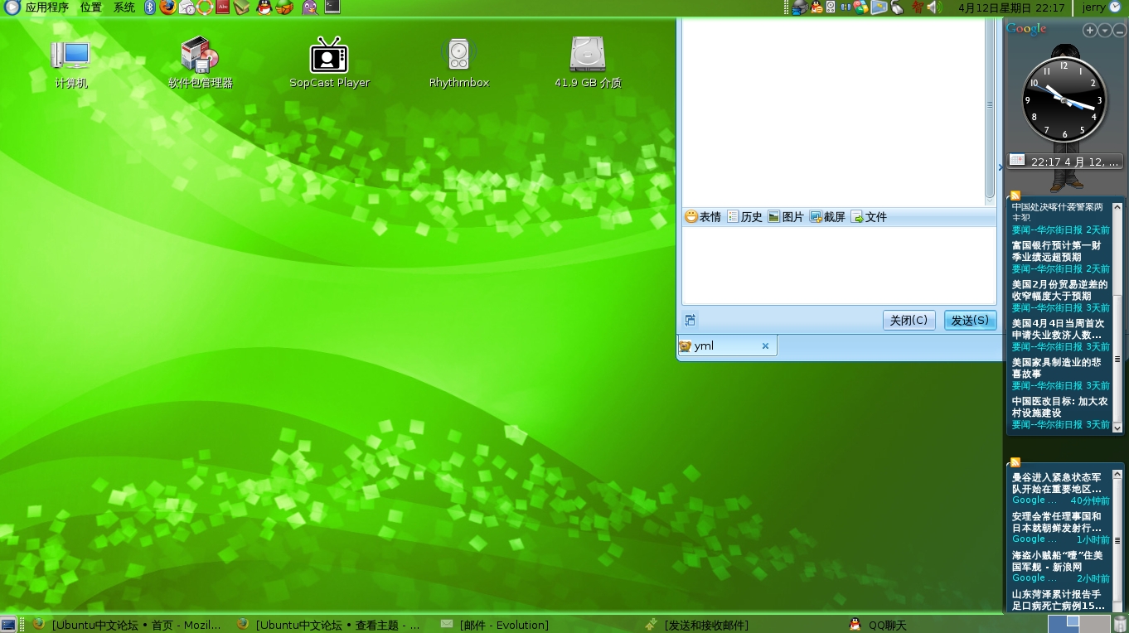
Task: Open headline 安理会常任理事国和日本
Action: point(1057,522)
